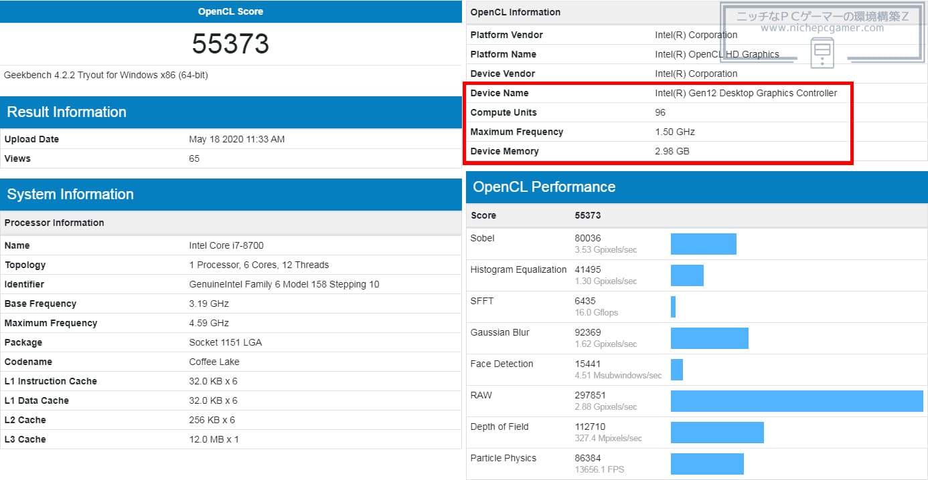Click the Depth of Field bar
The width and height of the screenshot is (928, 480).
tap(717, 433)
